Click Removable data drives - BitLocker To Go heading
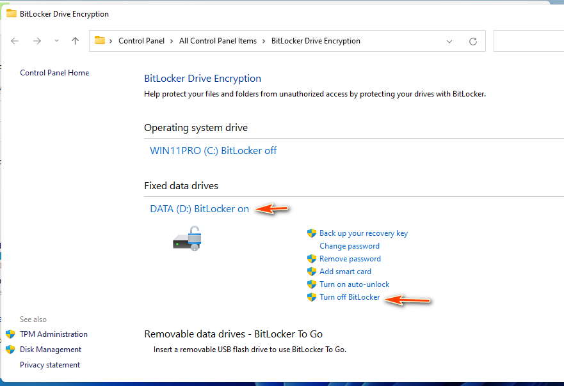The image size is (564, 386). pyautogui.click(x=233, y=334)
